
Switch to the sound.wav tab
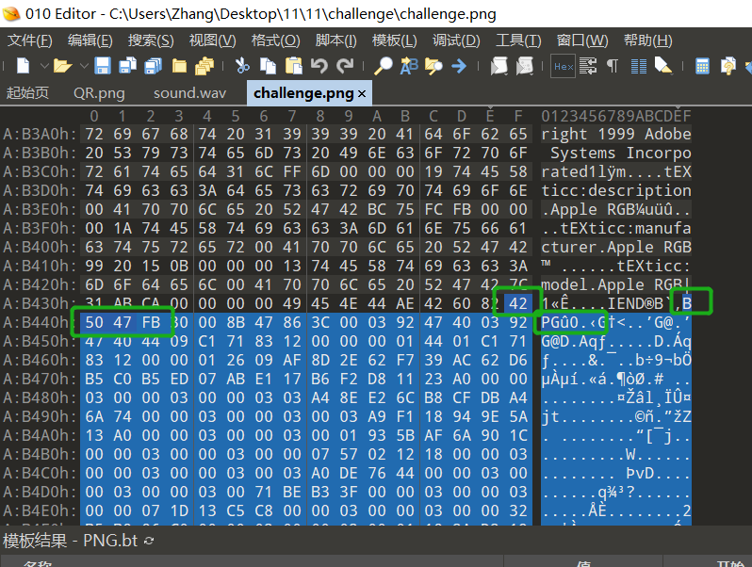pos(189,92)
